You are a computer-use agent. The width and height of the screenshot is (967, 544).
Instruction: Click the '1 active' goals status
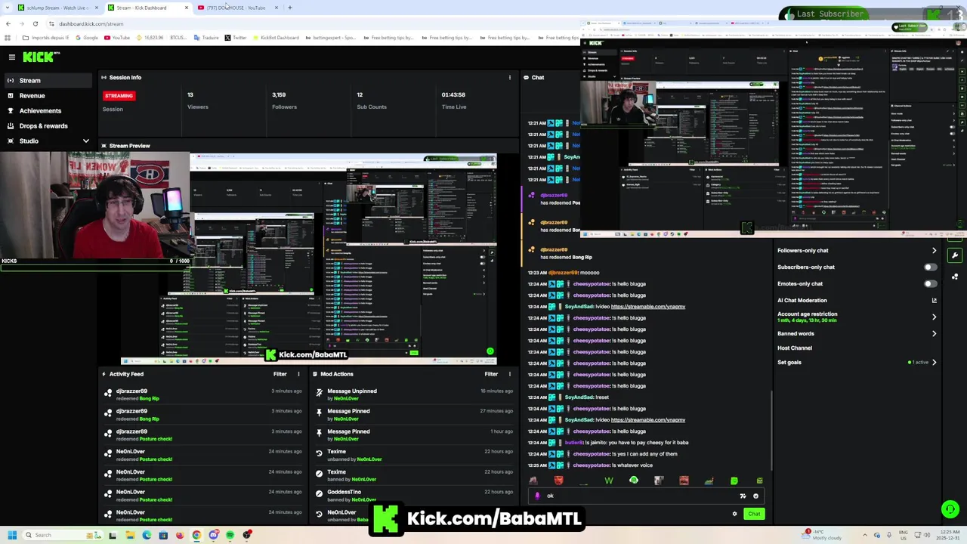click(919, 362)
